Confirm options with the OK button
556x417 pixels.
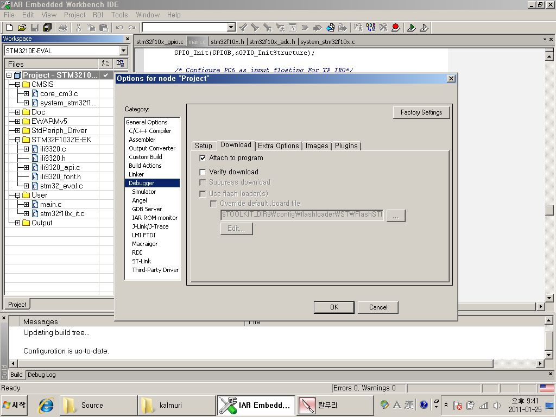(x=334, y=307)
